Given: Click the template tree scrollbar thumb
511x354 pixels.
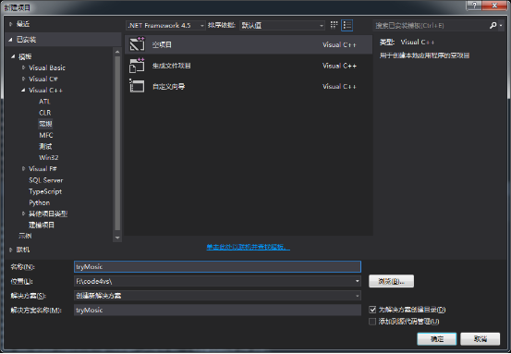Looking at the screenshot, I should point(117,143).
